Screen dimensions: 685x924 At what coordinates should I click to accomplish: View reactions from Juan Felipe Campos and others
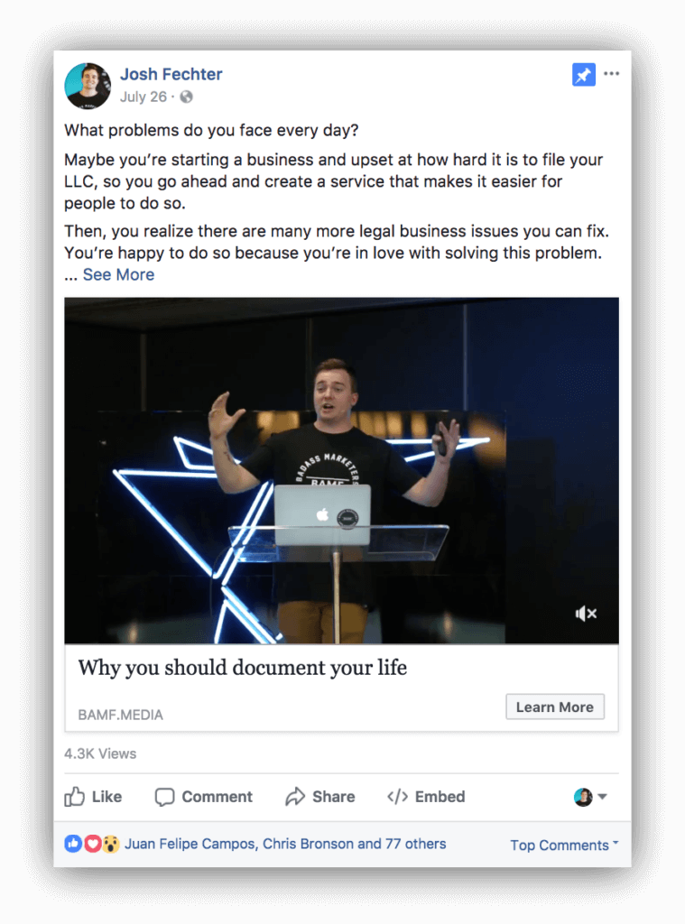coord(285,844)
